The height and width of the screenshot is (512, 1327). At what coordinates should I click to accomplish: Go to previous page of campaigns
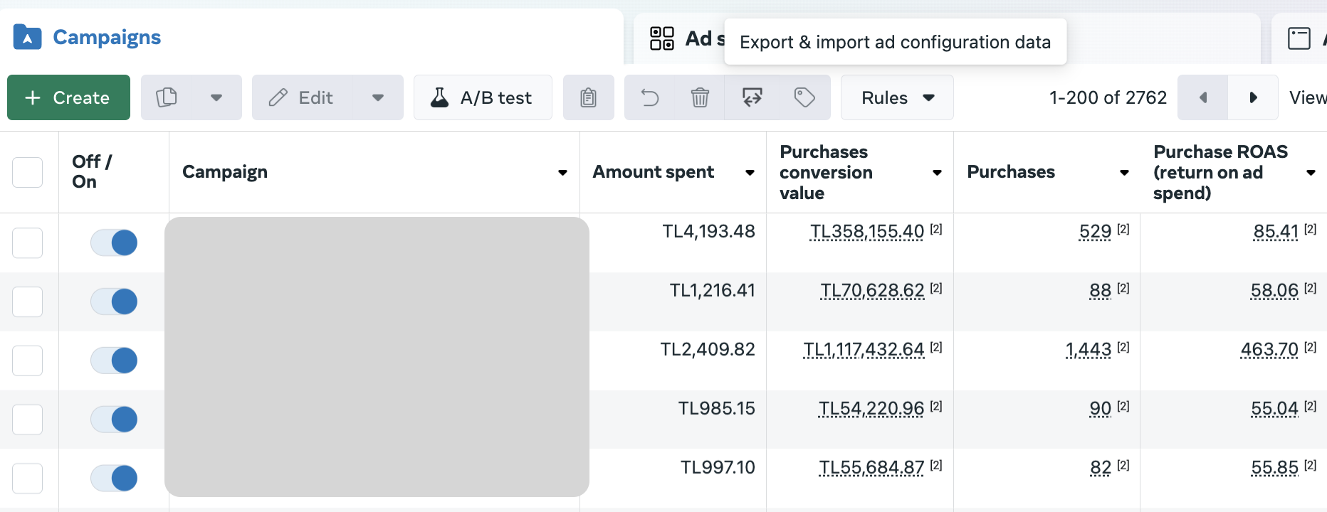point(1203,97)
